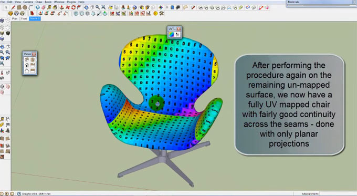Screen dimensions: 357x196
Task: Close the UVT floating toolbar
Action: point(178,29)
